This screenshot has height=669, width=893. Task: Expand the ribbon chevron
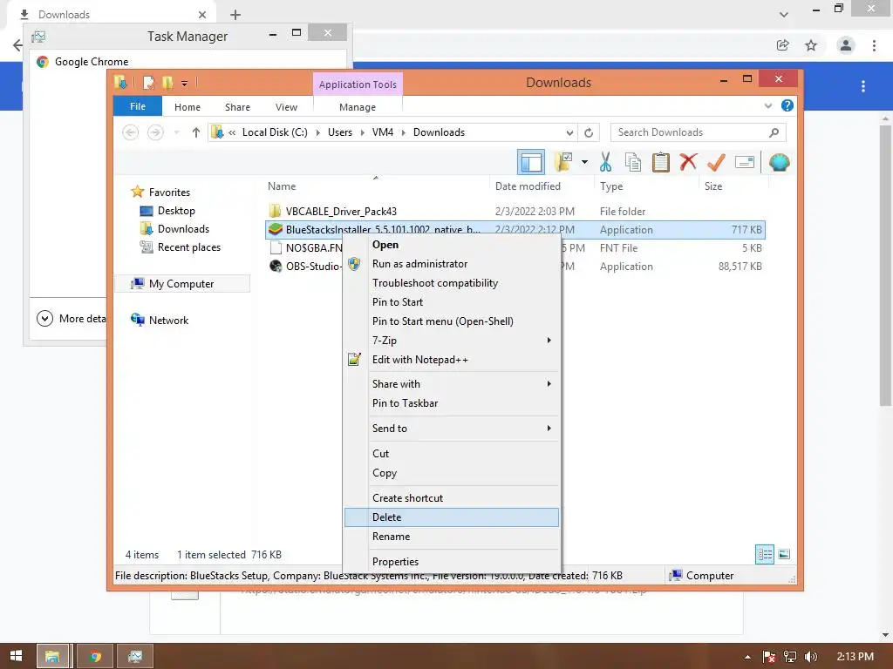pos(768,105)
